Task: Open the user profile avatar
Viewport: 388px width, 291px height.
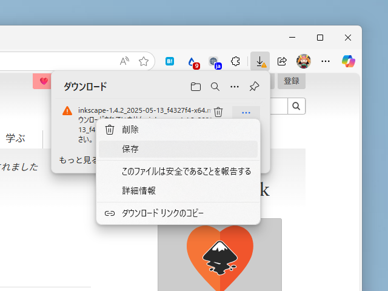Action: [x=304, y=61]
